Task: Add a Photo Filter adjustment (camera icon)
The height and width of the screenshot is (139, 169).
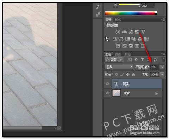Action: pos(134,39)
